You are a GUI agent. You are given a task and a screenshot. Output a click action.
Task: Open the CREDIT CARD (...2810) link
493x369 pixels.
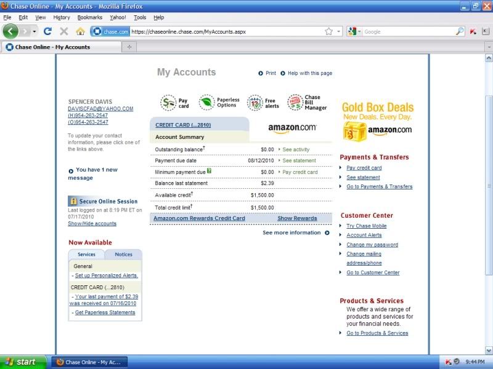coord(183,125)
